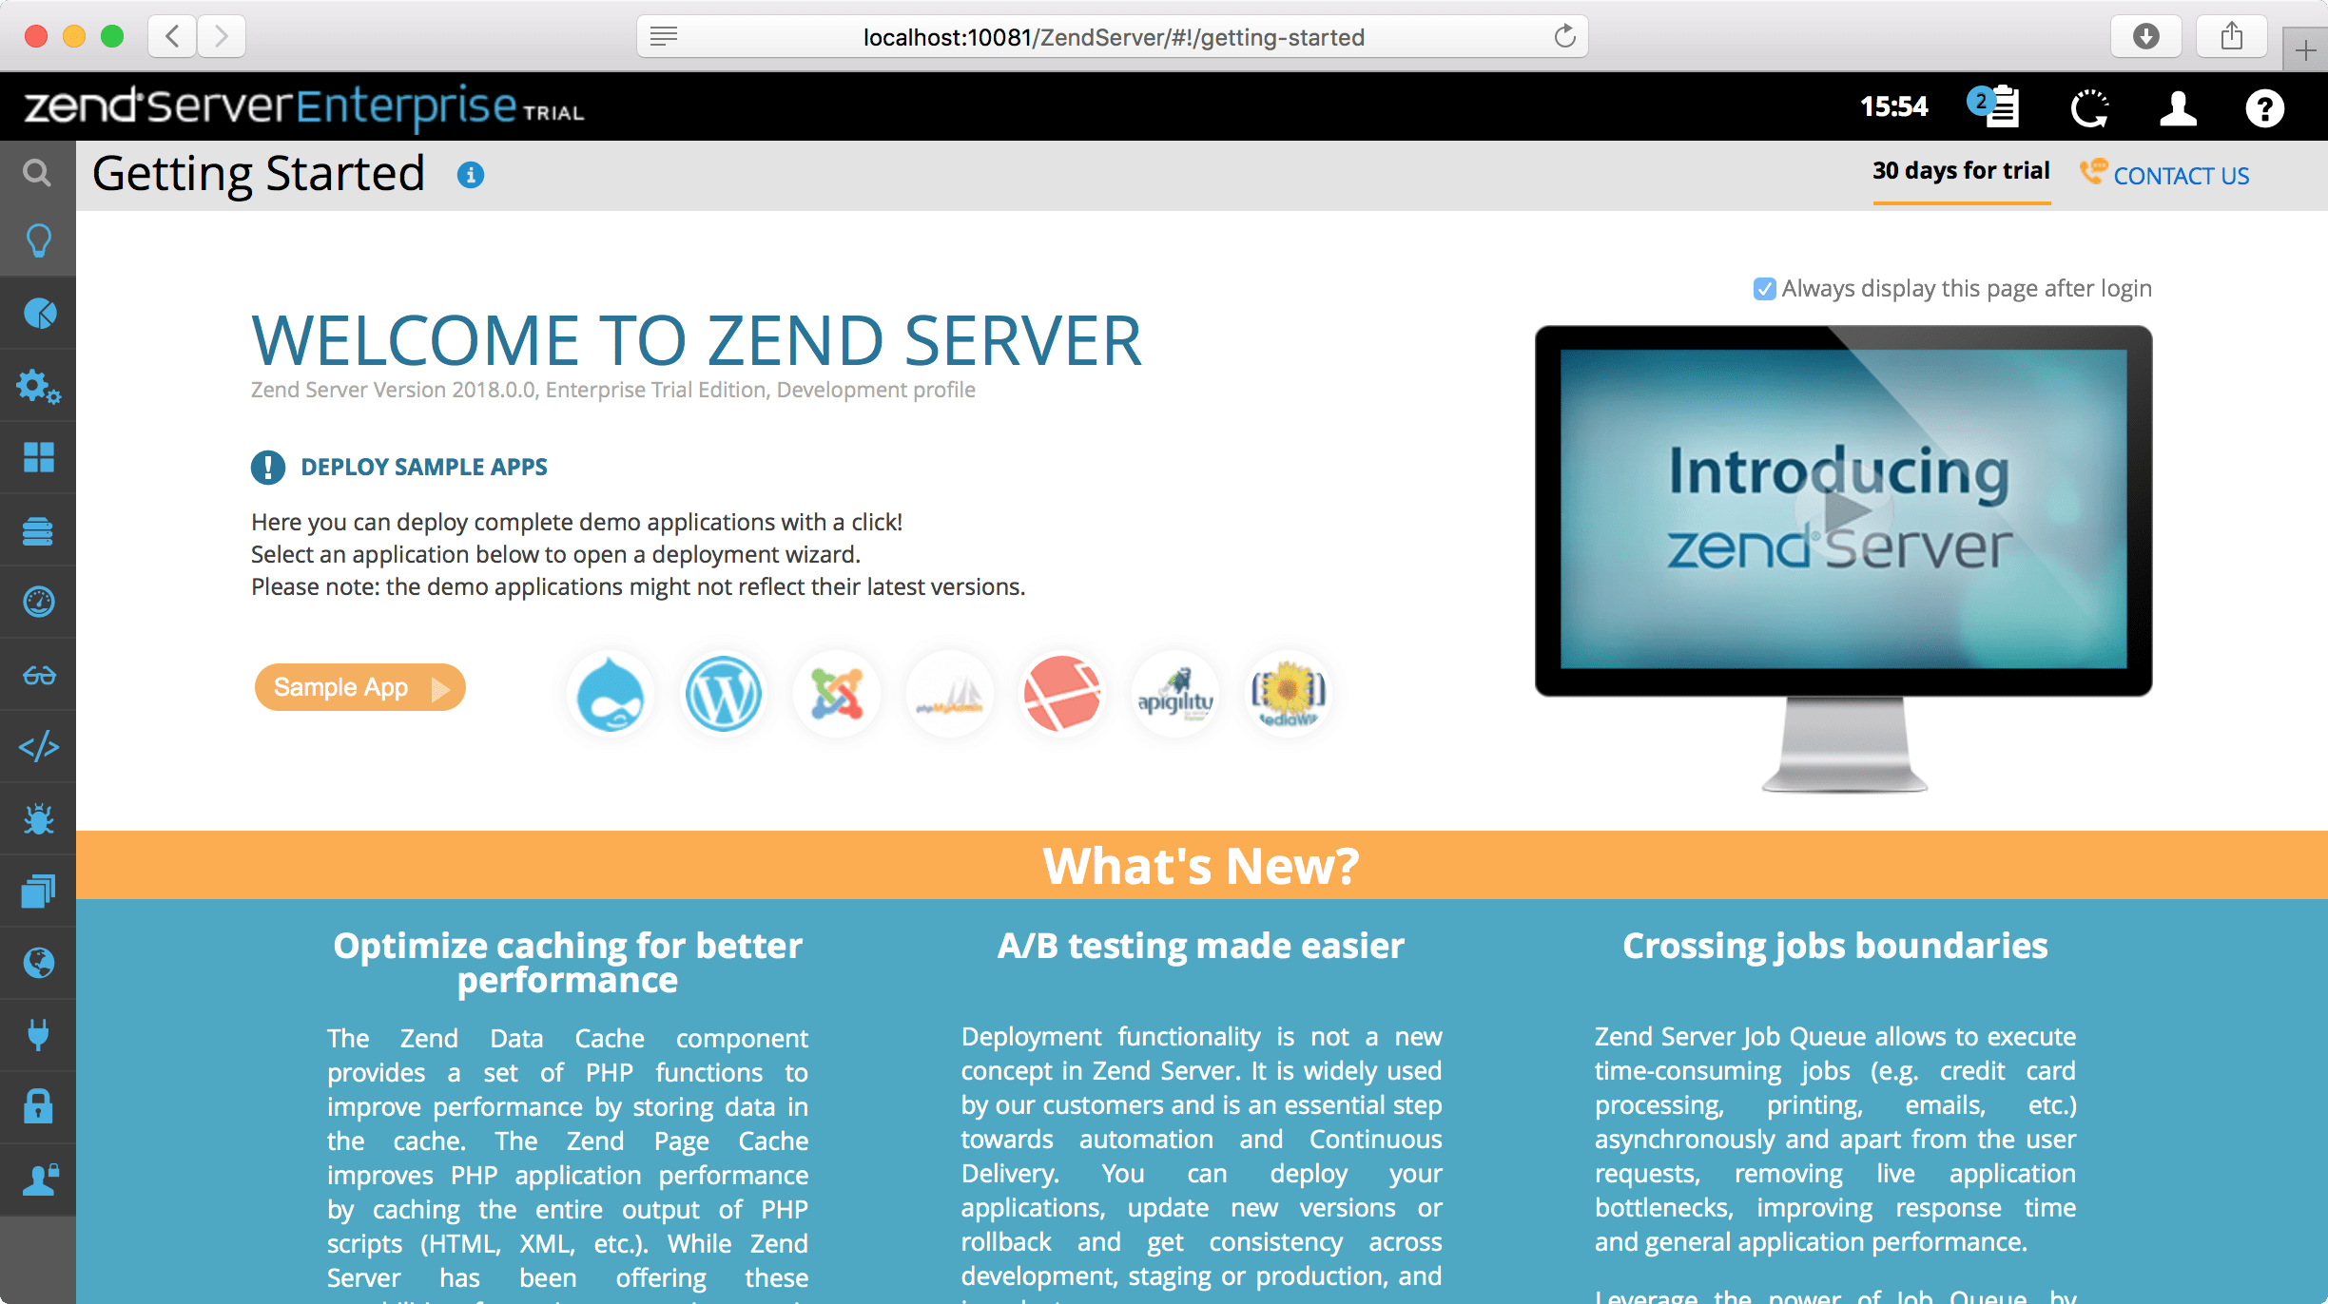
Task: Open Safari downloads button
Action: click(2145, 37)
